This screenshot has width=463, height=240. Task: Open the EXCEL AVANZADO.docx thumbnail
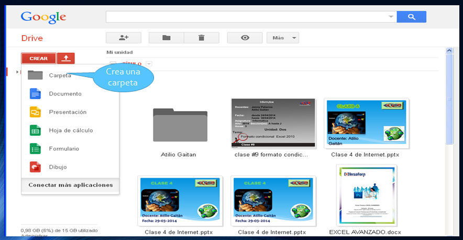pyautogui.click(x=367, y=195)
